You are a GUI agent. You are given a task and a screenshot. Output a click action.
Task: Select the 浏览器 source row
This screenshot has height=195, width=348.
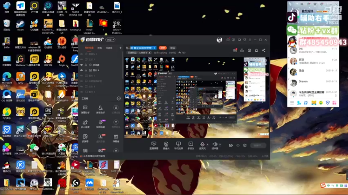(x=100, y=65)
